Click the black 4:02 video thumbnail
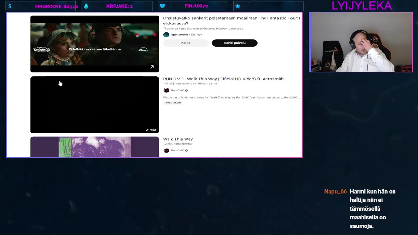Viewport: 418px width, 235px height. coord(95,105)
